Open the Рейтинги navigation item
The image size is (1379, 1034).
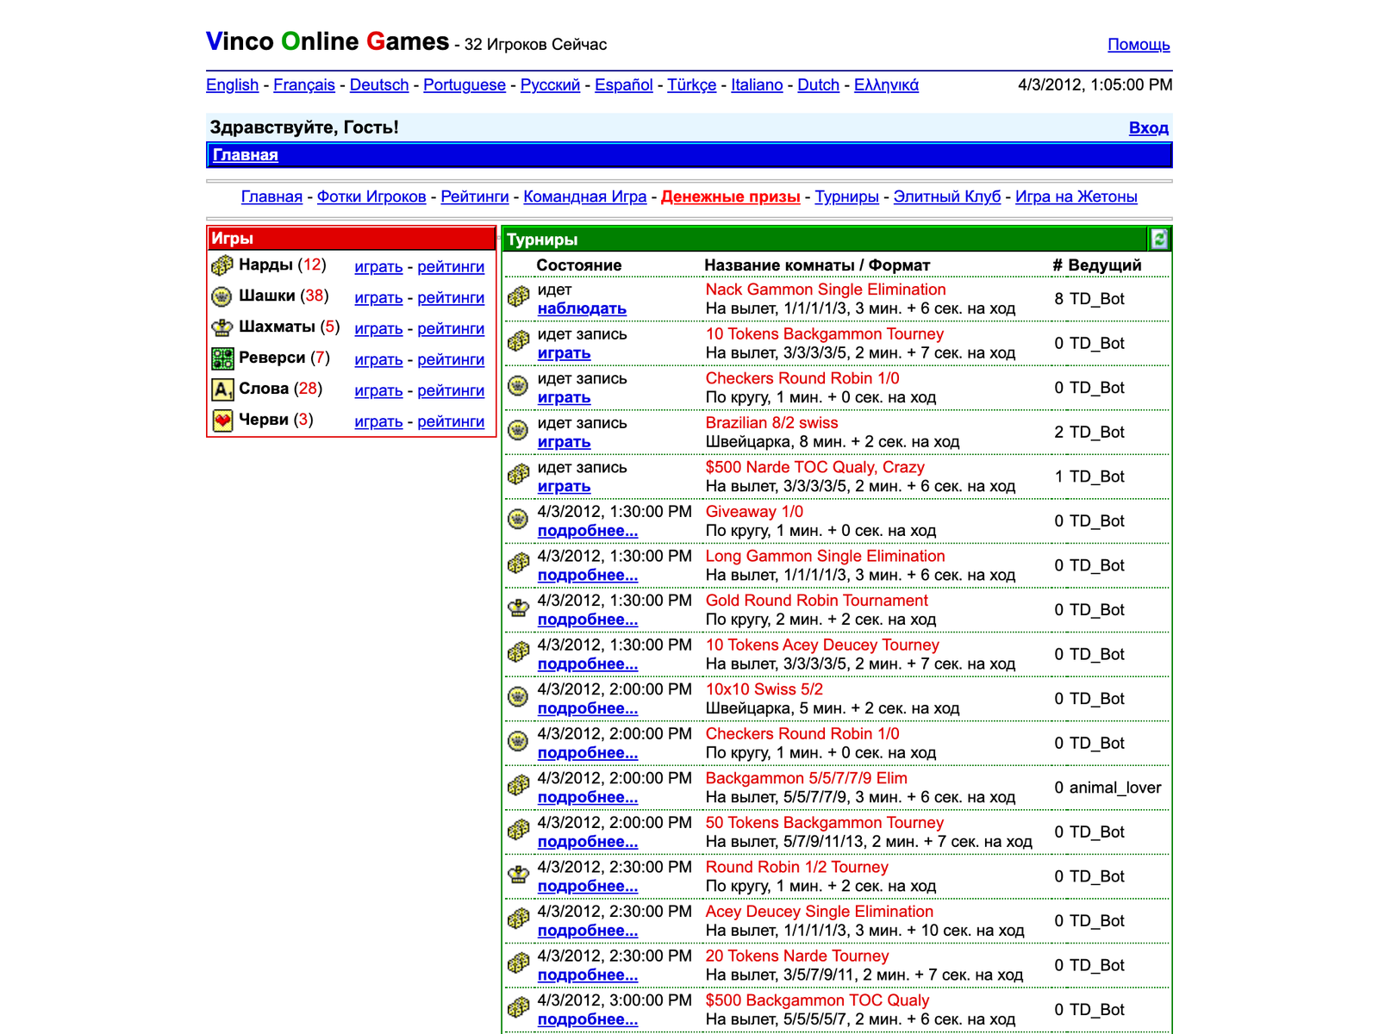pos(475,196)
